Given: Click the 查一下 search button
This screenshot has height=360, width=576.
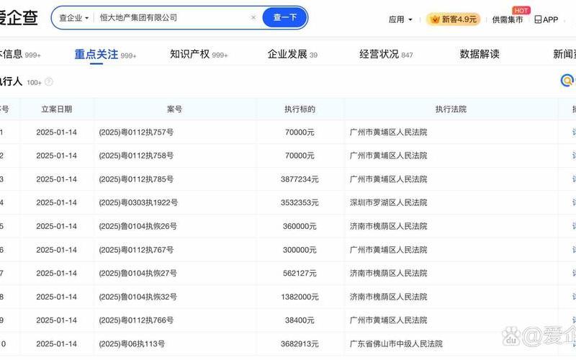Looking at the screenshot, I should (x=284, y=17).
